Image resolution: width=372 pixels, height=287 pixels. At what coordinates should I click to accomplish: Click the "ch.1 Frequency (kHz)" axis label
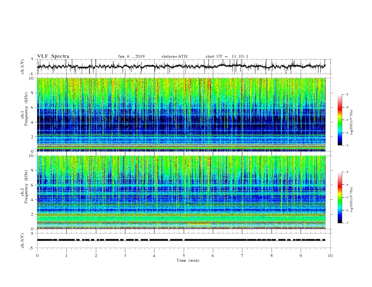pos(24,114)
